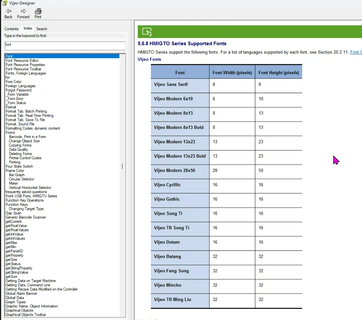Select '_Form.Status' index entry
Image resolution: width=362 pixels, height=320 pixels.
tap(16, 103)
